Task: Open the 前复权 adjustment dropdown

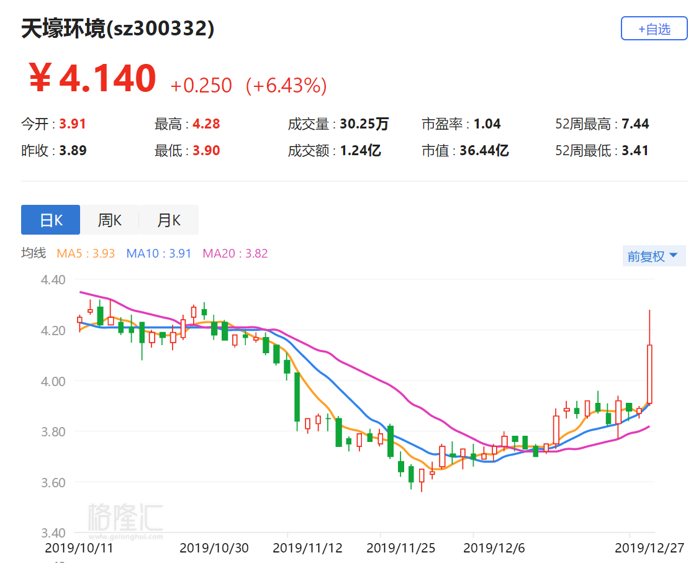Action: [654, 256]
